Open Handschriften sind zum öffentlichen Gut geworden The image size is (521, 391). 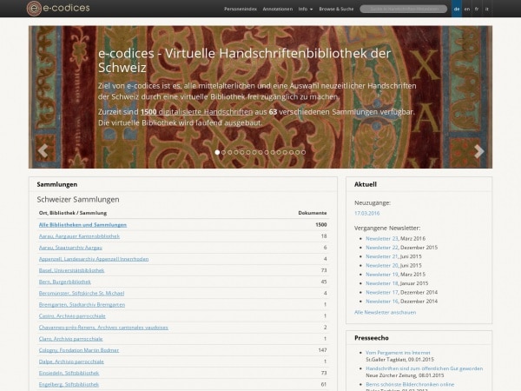tap(425, 368)
